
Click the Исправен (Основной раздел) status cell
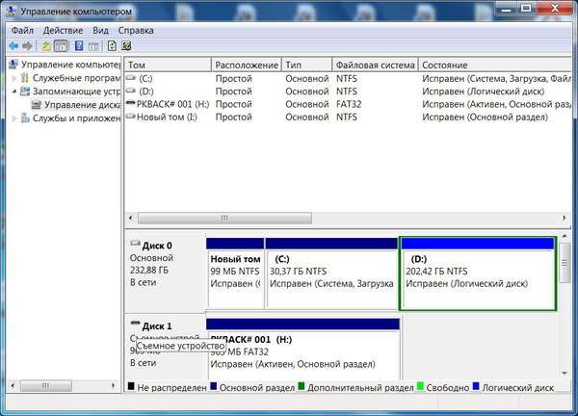[x=486, y=117]
